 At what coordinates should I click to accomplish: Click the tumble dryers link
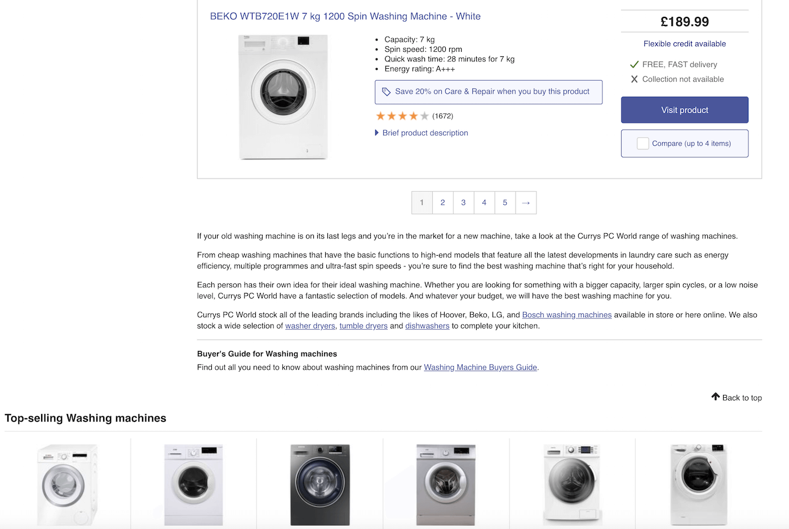point(363,326)
